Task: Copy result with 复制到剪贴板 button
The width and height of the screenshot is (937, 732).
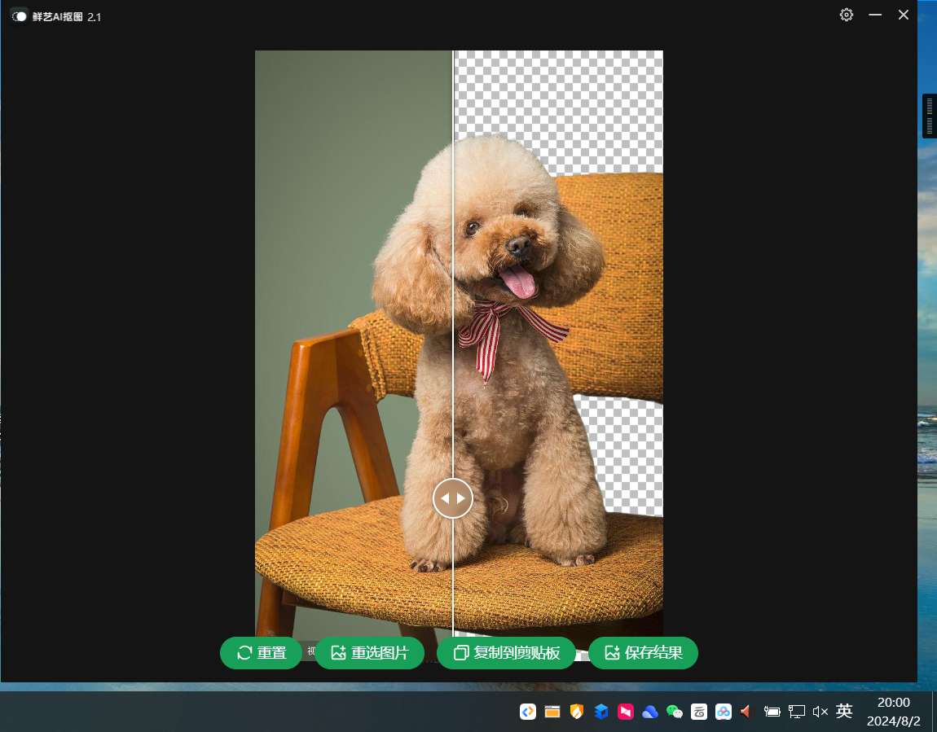Action: coord(506,653)
